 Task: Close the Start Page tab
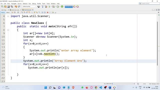[x=8, y=10]
